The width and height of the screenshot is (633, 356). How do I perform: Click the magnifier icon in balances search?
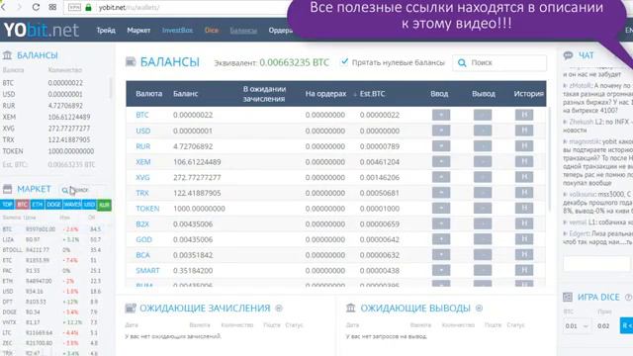pos(462,63)
